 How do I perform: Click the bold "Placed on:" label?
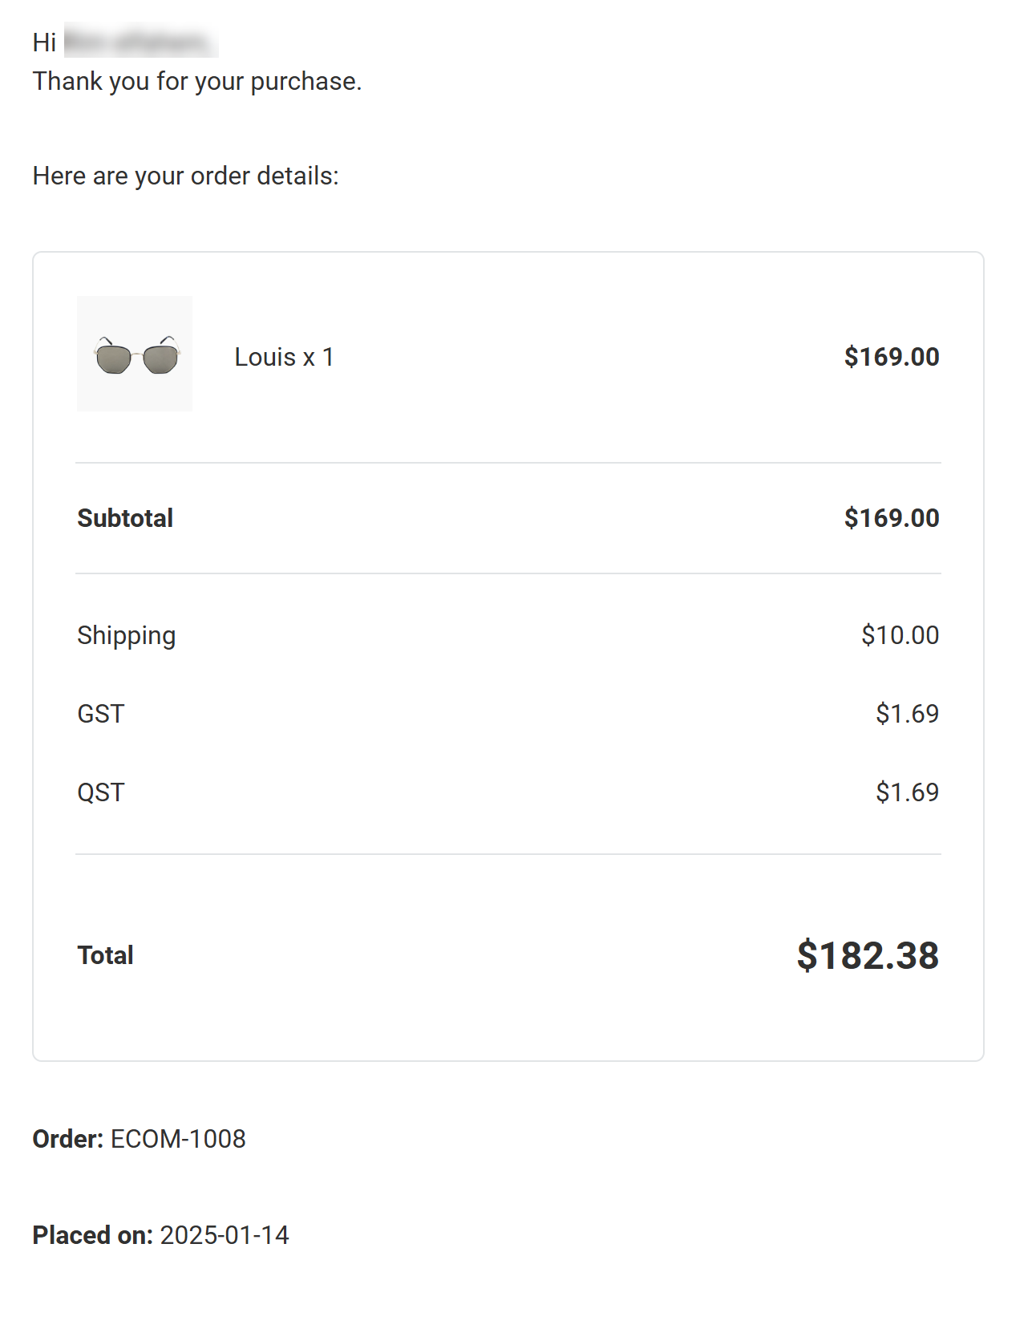tap(92, 1235)
